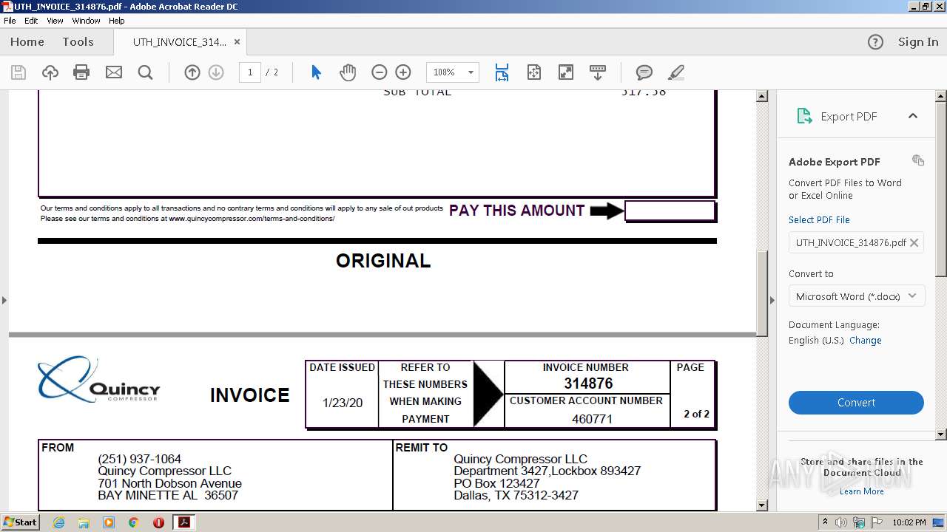This screenshot has height=532, width=947.
Task: Click the document scrollbar down arrow
Action: (762, 506)
